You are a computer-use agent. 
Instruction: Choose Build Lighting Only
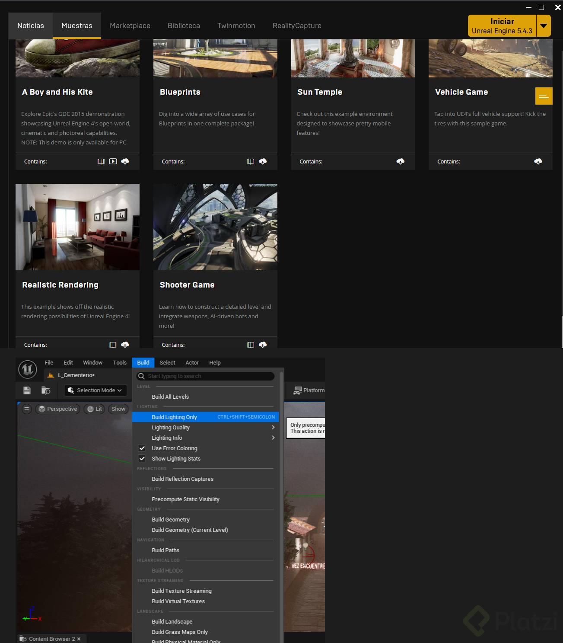click(206, 417)
